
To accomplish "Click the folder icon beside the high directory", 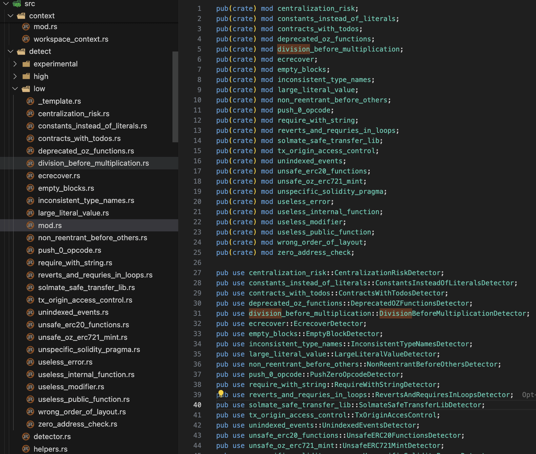I will (x=26, y=77).
